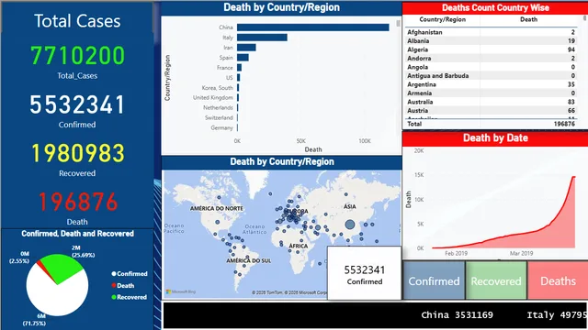Click the bar chart vertical scrollbar
The width and height of the screenshot is (588, 330).
(398, 24)
